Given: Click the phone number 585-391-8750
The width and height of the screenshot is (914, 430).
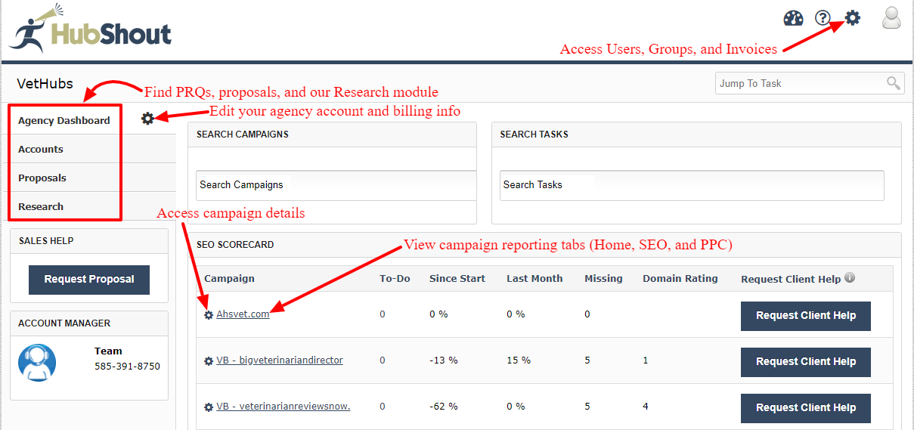Looking at the screenshot, I should point(127,367).
